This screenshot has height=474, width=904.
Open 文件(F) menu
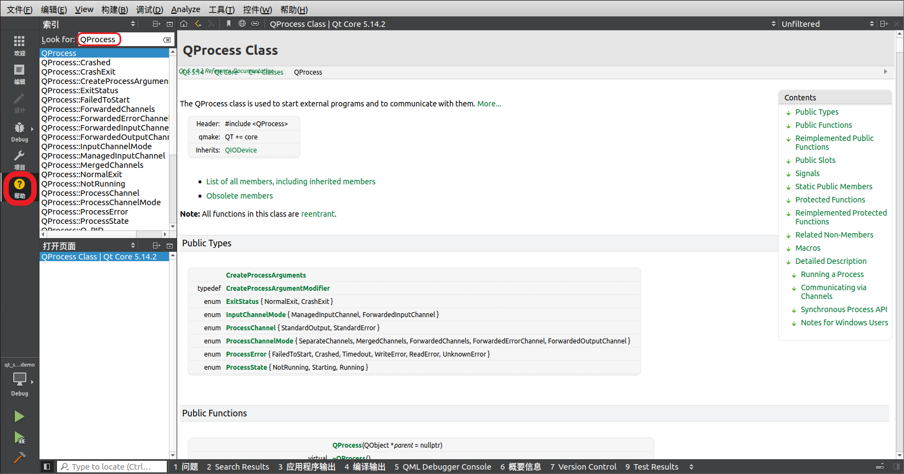pyautogui.click(x=19, y=9)
